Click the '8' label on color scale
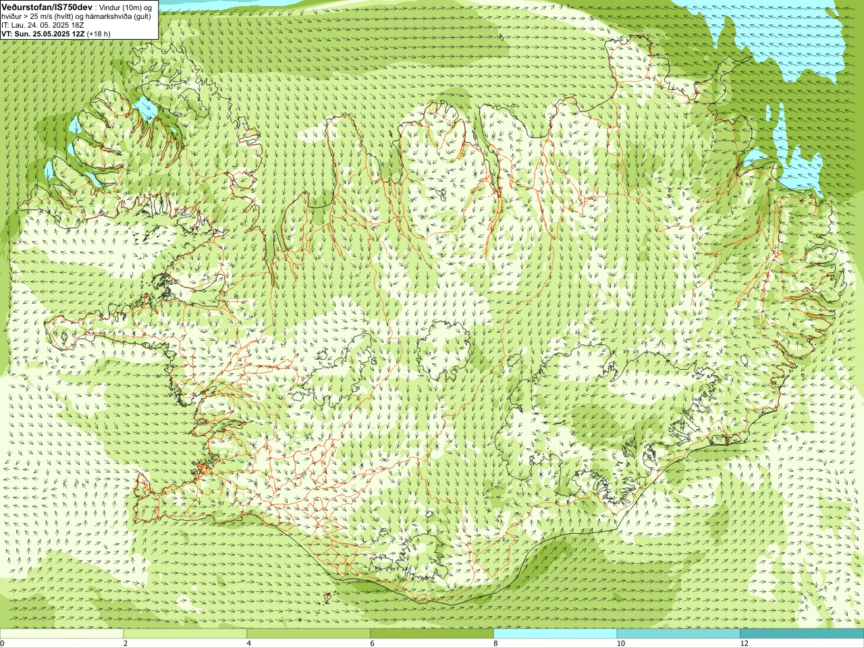The width and height of the screenshot is (864, 648). click(x=496, y=643)
